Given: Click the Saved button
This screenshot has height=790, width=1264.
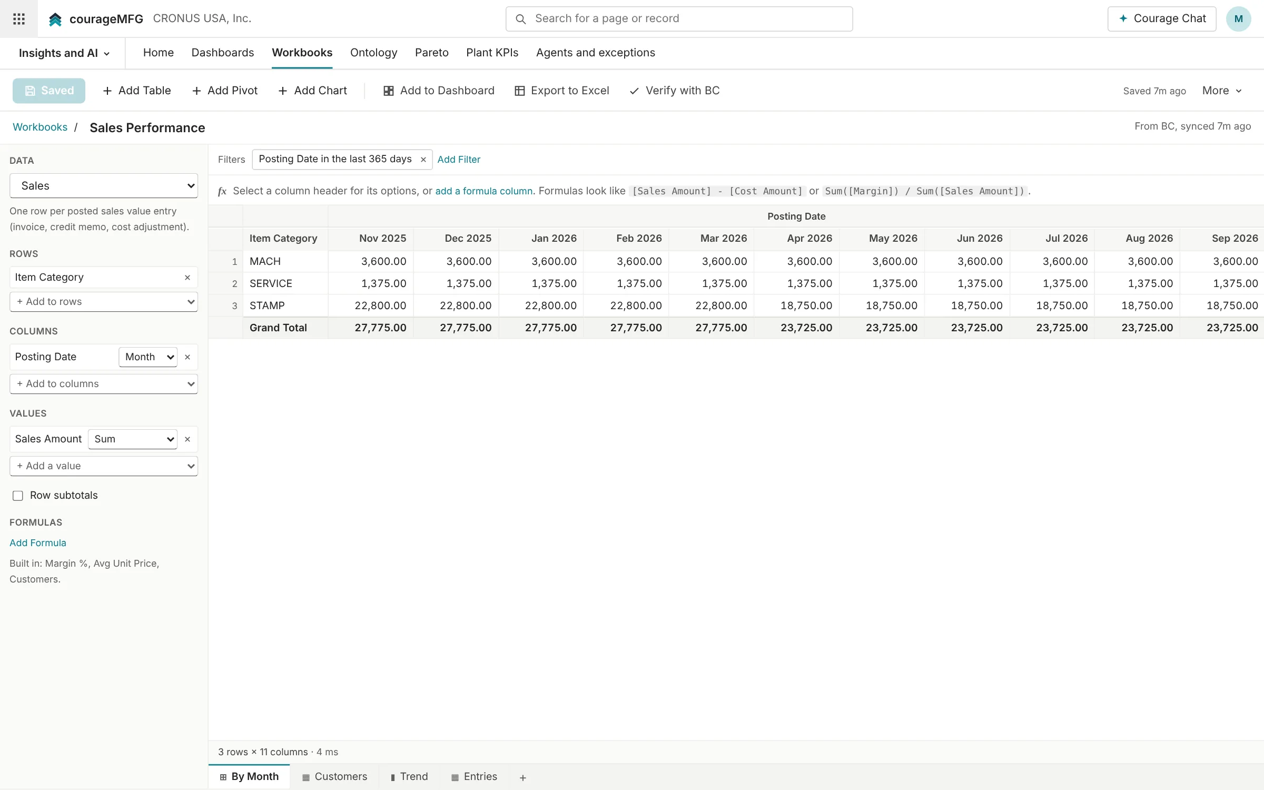Looking at the screenshot, I should click(49, 91).
